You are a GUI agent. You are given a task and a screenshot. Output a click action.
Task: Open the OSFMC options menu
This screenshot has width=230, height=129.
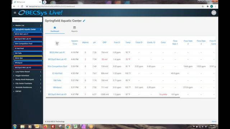tap(41, 91)
